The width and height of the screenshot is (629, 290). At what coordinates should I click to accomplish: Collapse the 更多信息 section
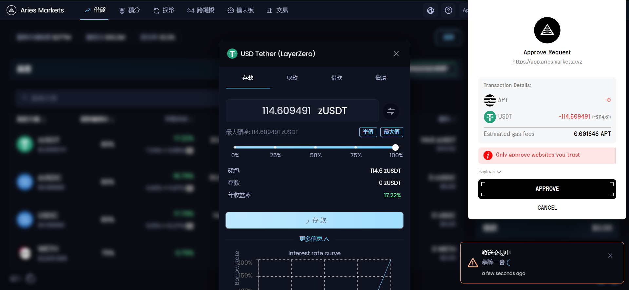click(314, 239)
